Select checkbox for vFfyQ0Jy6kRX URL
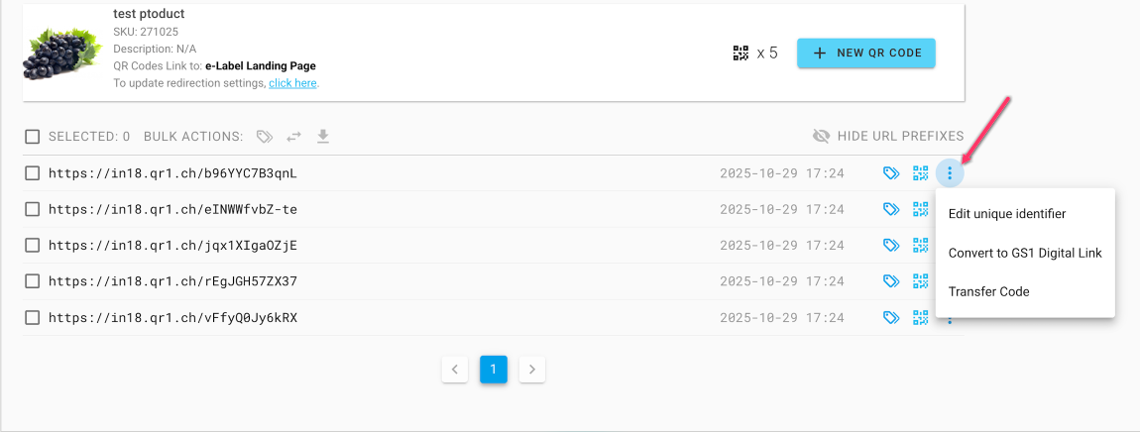 coord(33,318)
